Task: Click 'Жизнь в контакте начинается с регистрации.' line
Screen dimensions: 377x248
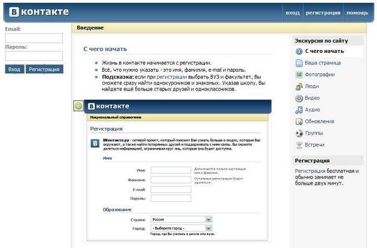Action: (x=157, y=63)
